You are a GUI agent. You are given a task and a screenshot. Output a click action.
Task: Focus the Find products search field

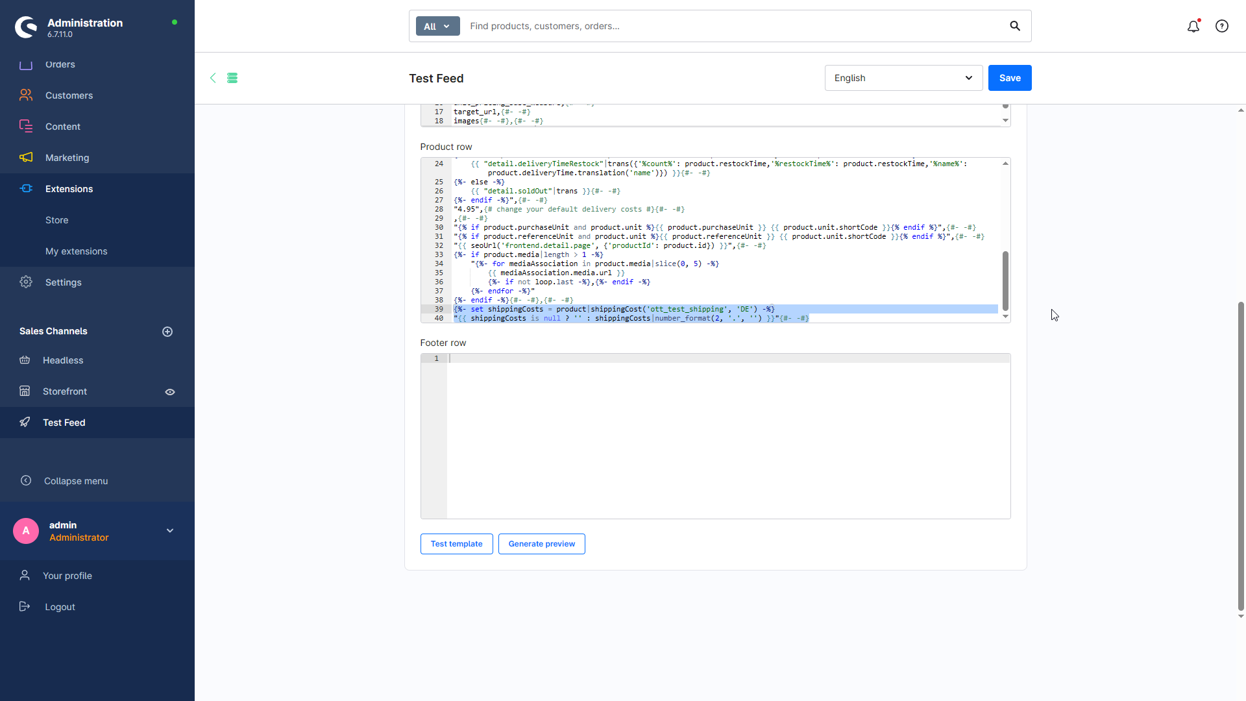tap(733, 26)
